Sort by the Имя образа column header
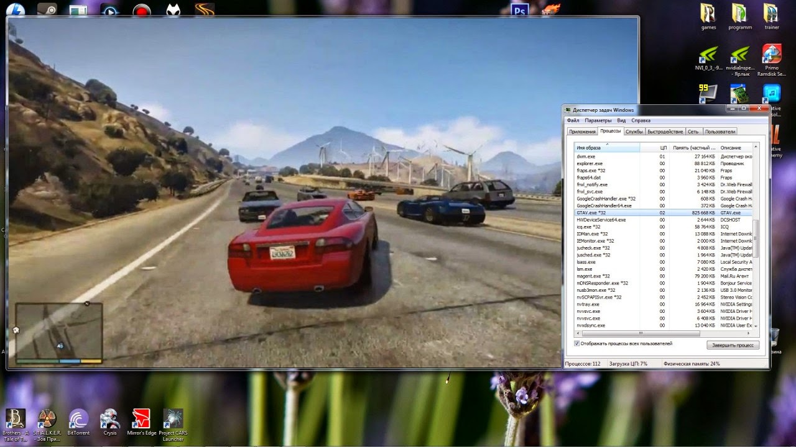Viewport: 796px width, 447px height. [x=607, y=148]
